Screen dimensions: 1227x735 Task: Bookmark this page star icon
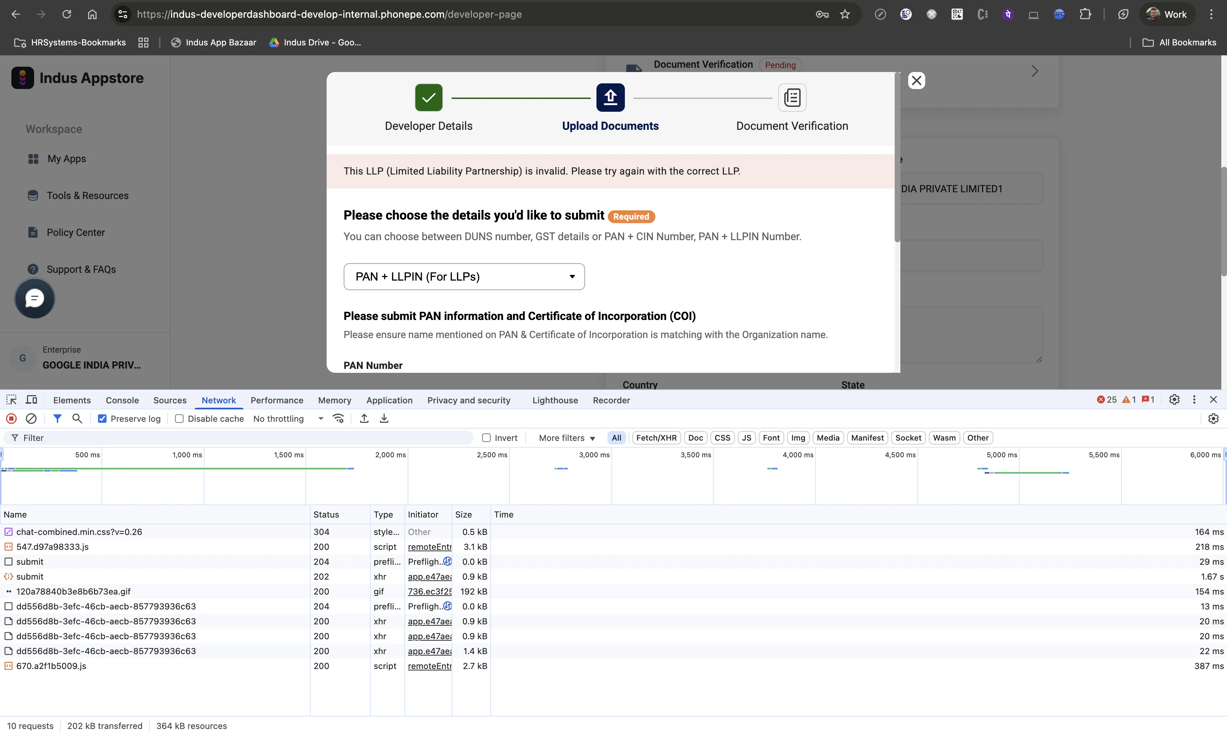[x=845, y=14]
